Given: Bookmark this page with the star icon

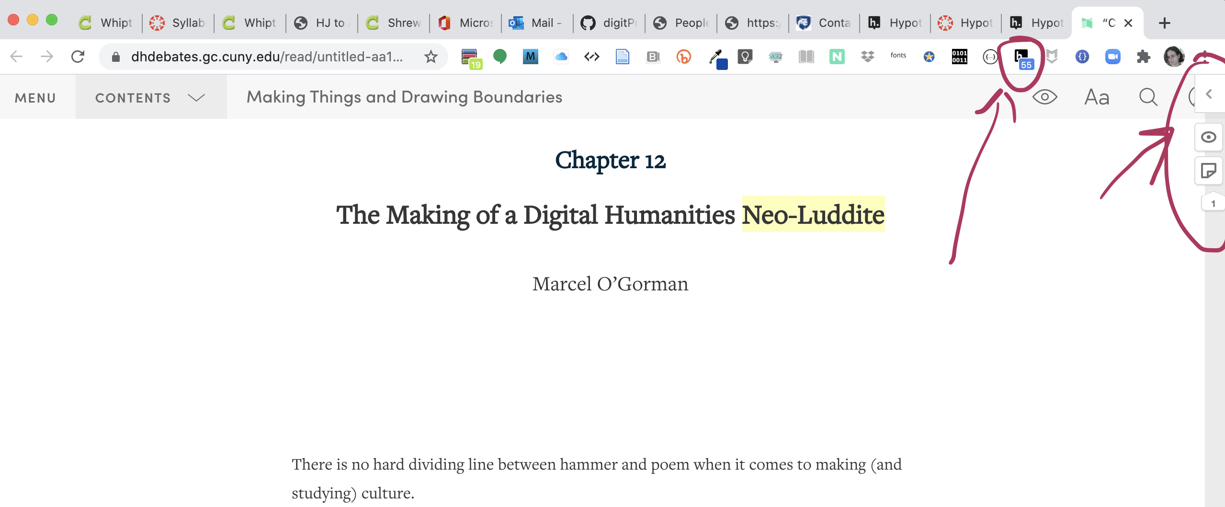Looking at the screenshot, I should (x=431, y=57).
